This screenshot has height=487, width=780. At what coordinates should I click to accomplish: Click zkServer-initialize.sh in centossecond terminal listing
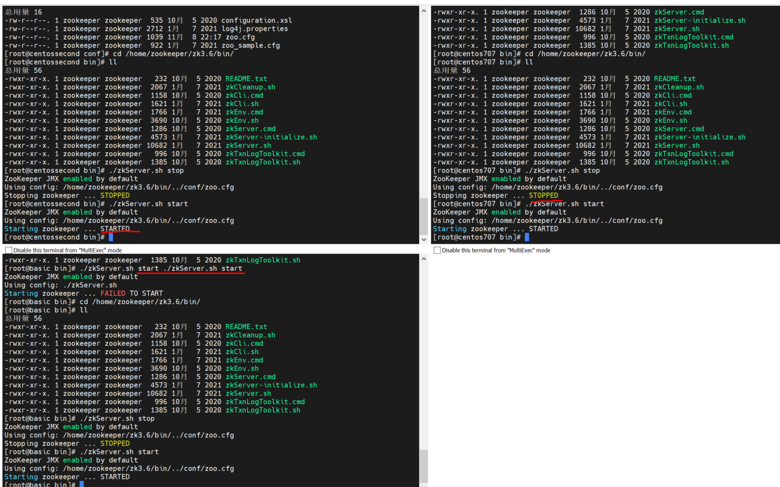click(271, 137)
